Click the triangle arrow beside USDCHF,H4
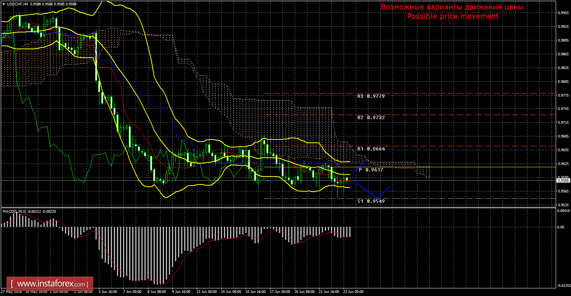 coord(3,3)
